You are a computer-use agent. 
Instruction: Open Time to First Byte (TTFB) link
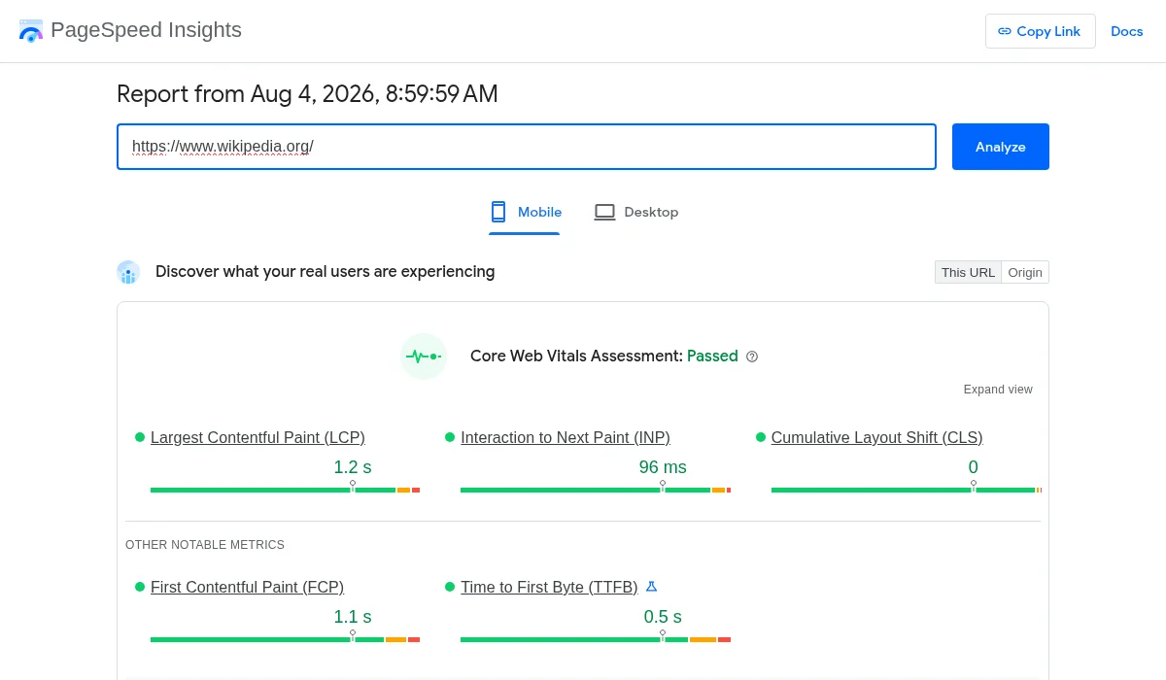(x=549, y=587)
